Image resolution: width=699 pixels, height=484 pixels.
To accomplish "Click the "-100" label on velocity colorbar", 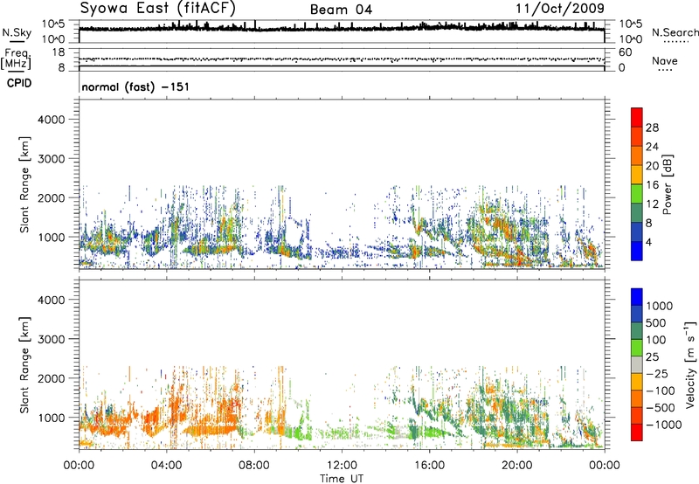I will 660,391.
